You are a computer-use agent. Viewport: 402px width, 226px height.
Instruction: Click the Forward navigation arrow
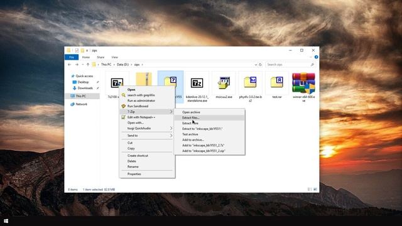click(x=77, y=65)
